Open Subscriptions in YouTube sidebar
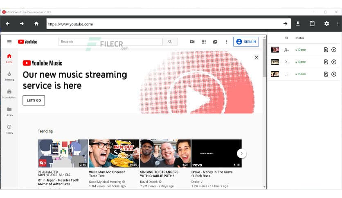342x198 pixels. tap(9, 94)
